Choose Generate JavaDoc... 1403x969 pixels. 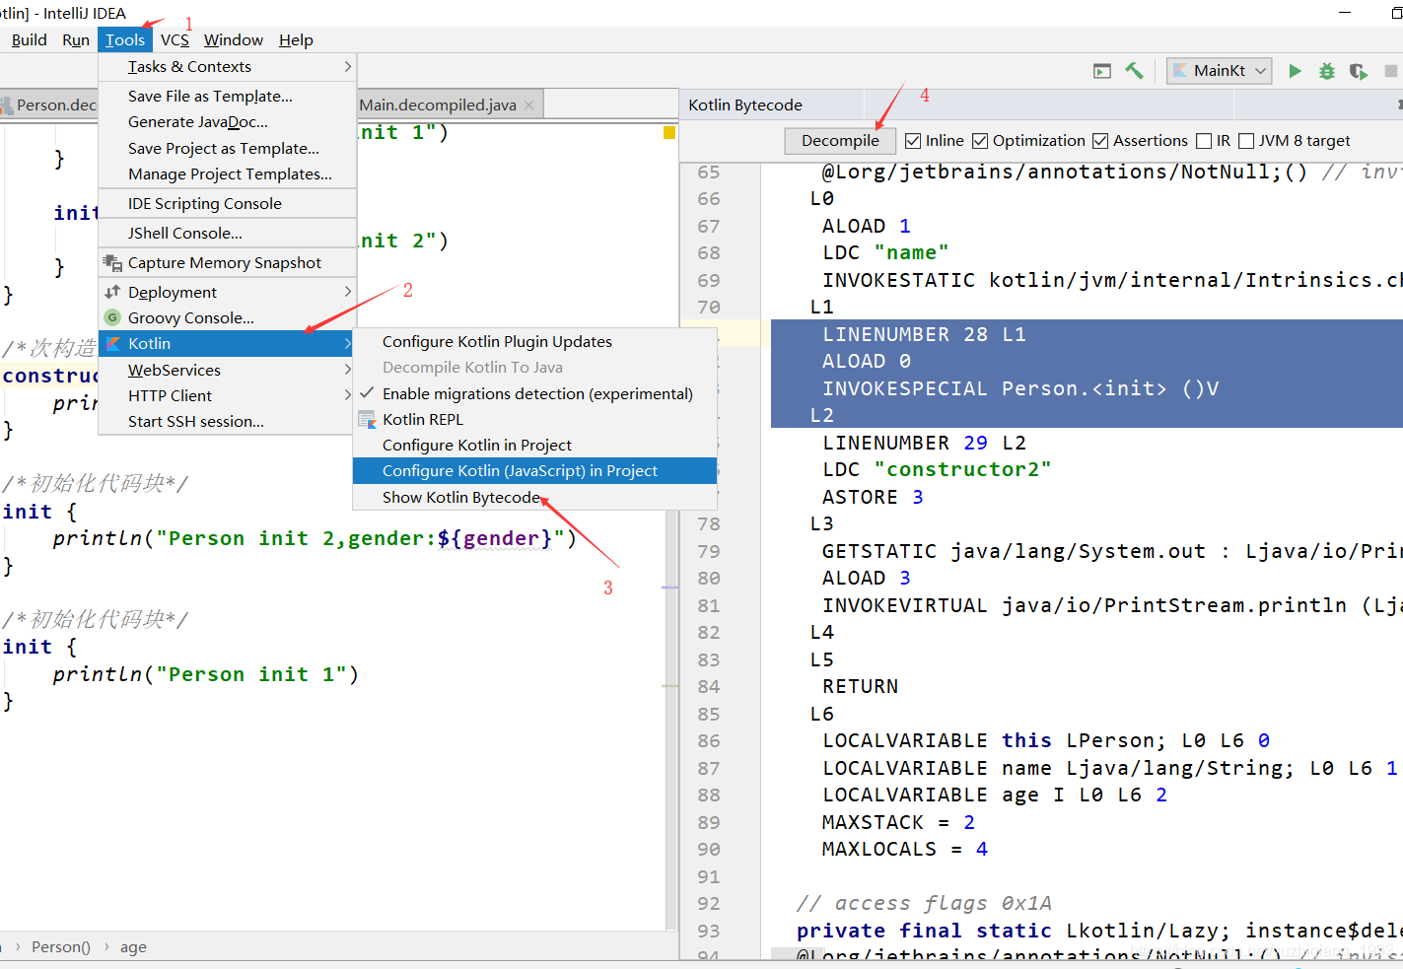coord(227,122)
